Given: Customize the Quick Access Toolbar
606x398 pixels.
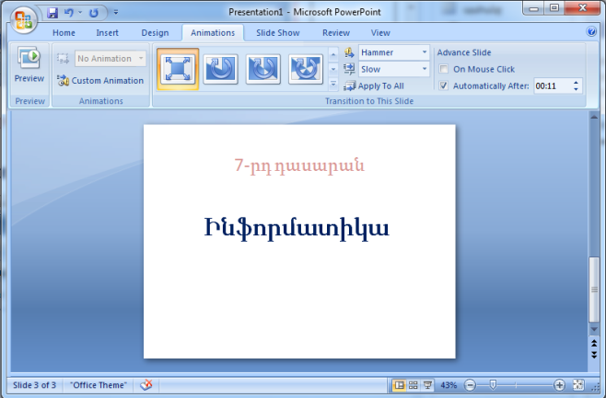Looking at the screenshot, I should click(115, 13).
